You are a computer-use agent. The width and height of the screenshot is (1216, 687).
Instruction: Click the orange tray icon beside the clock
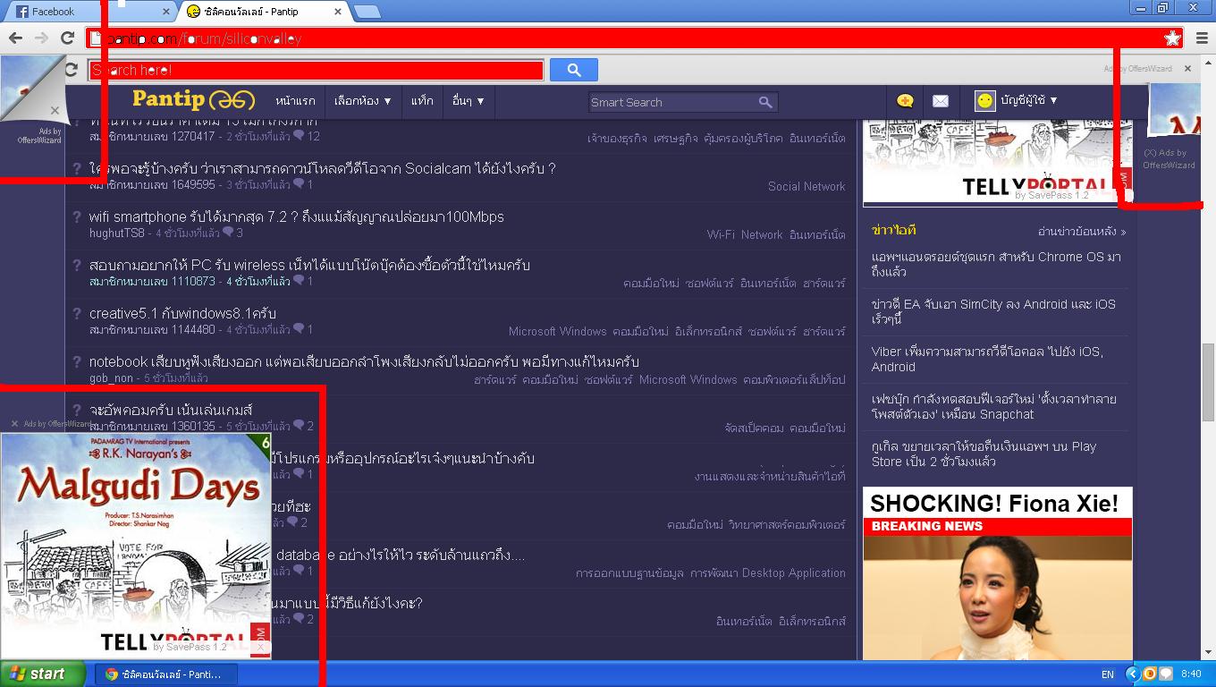pos(1150,674)
